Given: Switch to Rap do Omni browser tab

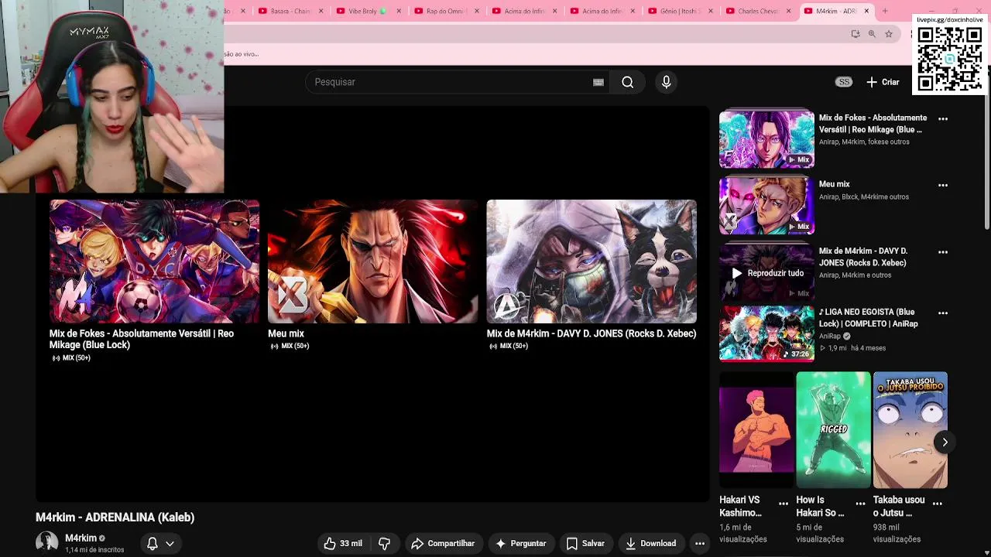Looking at the screenshot, I should (447, 12).
